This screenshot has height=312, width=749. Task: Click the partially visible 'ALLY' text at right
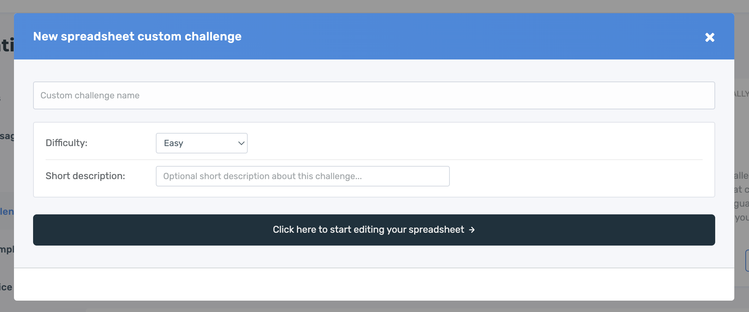[741, 94]
